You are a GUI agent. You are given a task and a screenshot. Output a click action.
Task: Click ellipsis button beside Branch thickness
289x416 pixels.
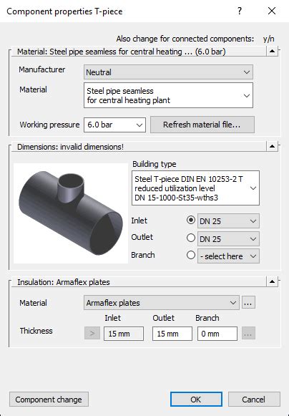click(248, 334)
